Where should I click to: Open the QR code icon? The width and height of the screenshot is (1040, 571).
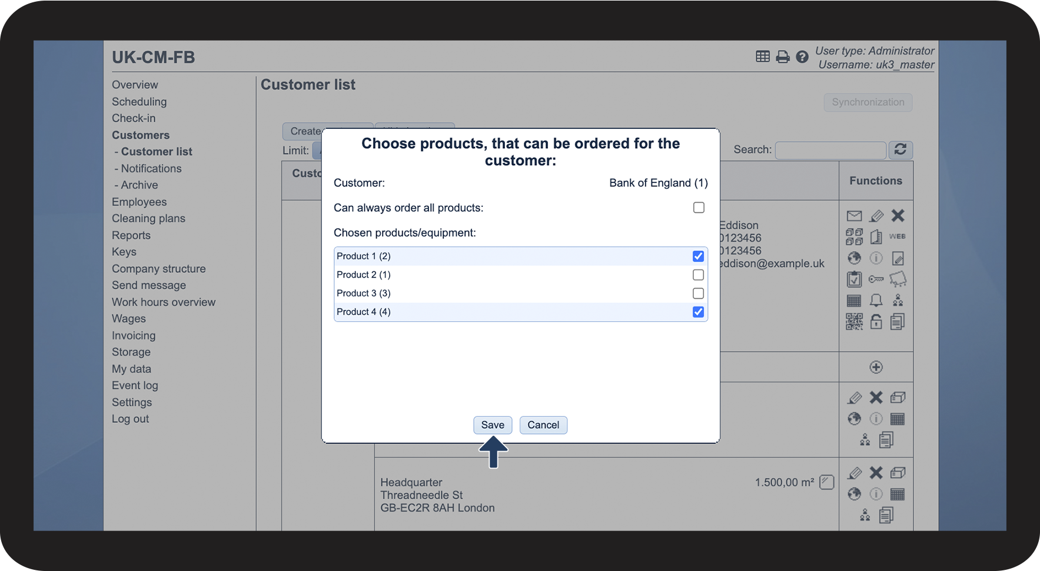[854, 322]
